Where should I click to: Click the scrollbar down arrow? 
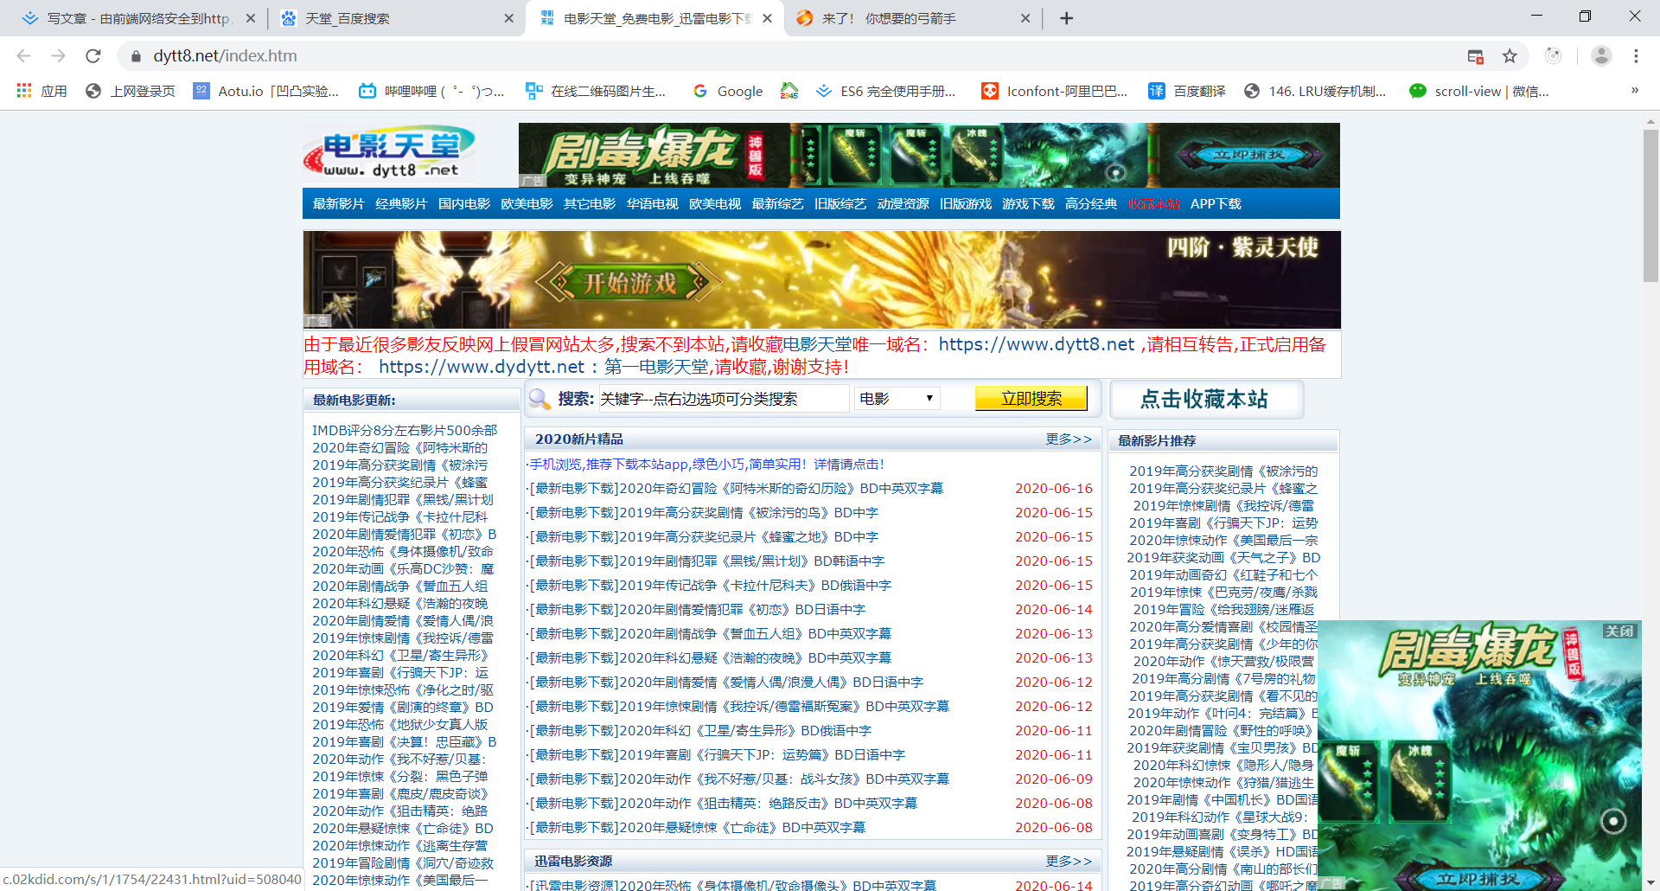pyautogui.click(x=1650, y=882)
